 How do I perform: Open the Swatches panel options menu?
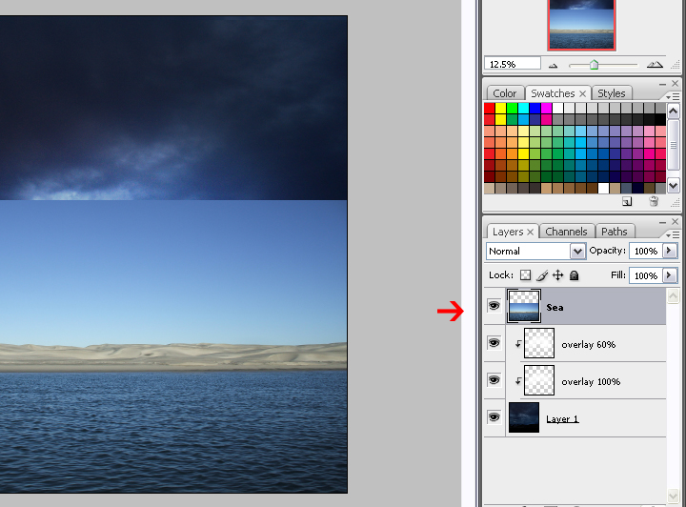point(674,96)
